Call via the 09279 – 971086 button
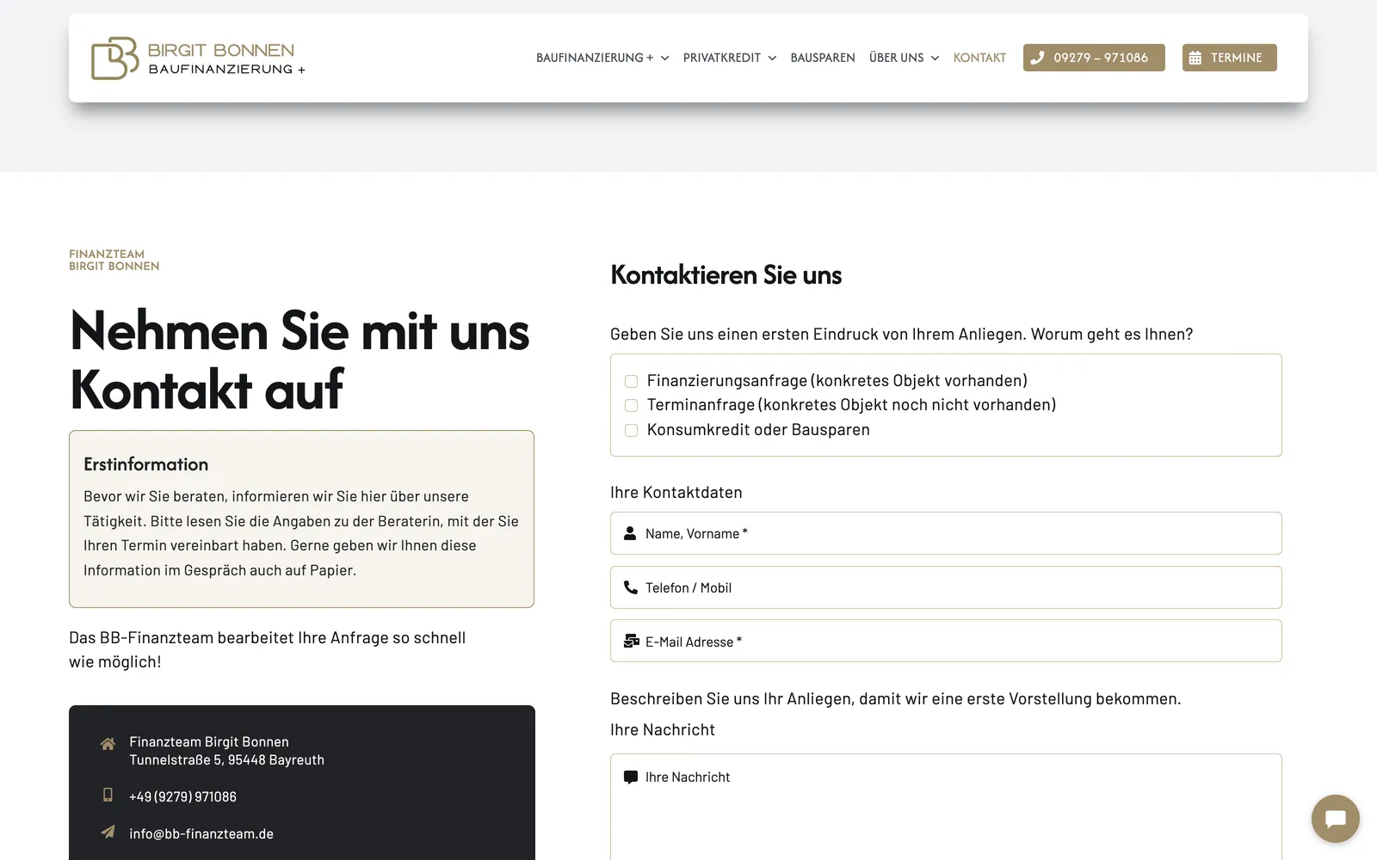The height and width of the screenshot is (860, 1377). [1094, 58]
